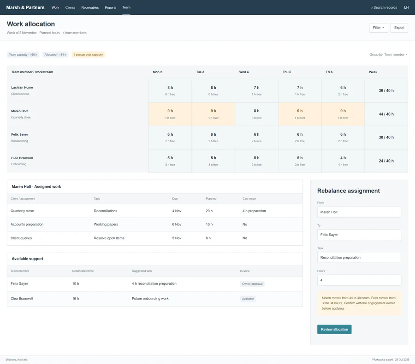Open the Group by Team member dropdown
Screen dimensions: 415x364
388,55
